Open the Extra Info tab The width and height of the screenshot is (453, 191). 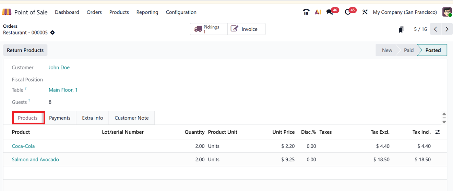(93, 118)
